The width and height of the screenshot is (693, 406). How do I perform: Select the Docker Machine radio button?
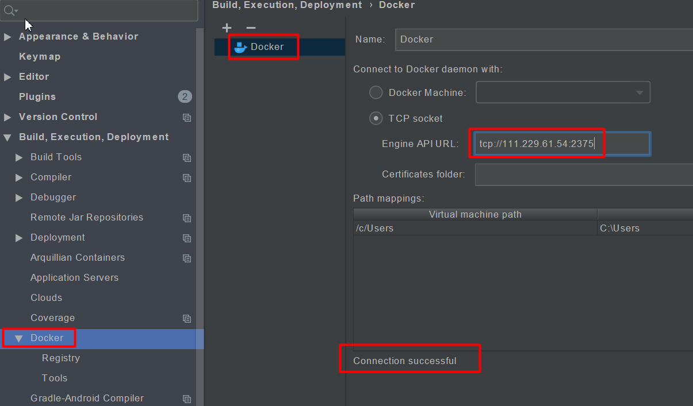click(x=376, y=92)
